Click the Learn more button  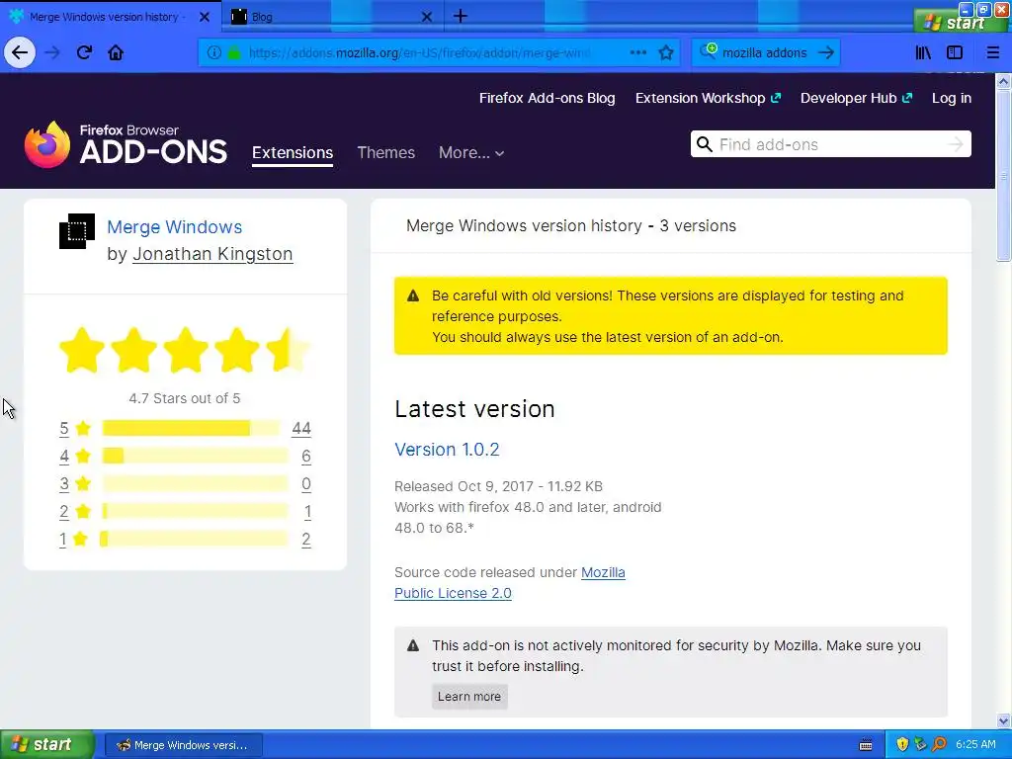tap(469, 697)
